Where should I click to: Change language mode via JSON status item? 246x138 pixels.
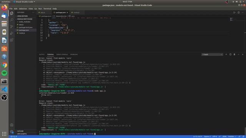click(224, 136)
